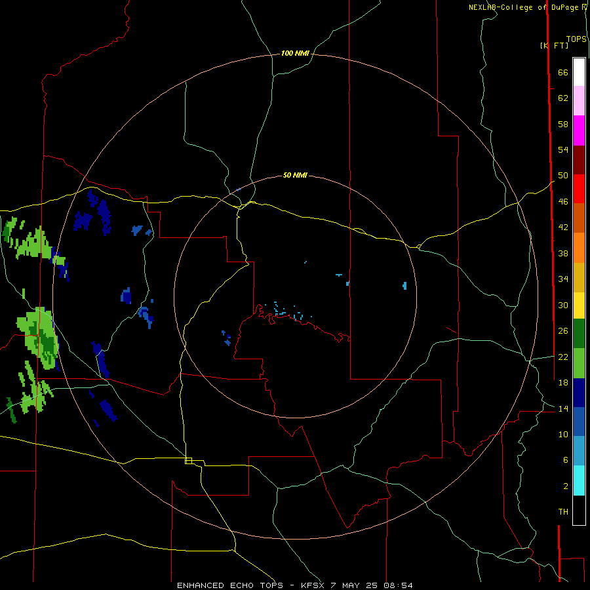
Task: Click the "34" legend value
Action: pos(563,279)
